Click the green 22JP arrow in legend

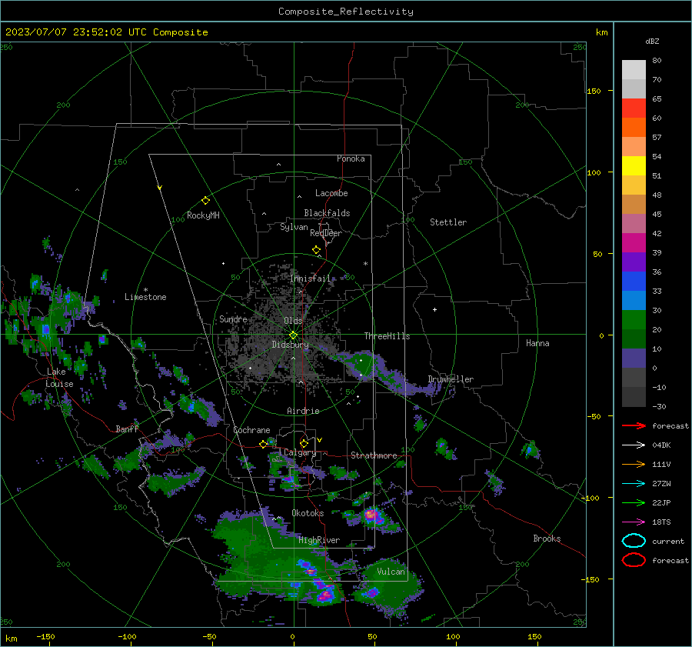tap(634, 502)
